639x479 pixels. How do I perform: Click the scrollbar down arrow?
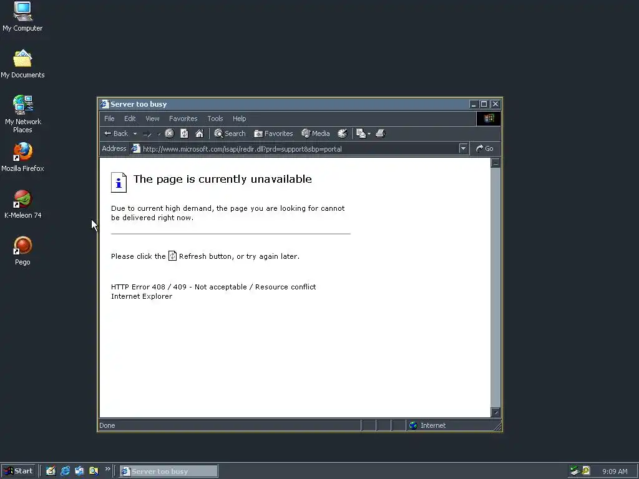(x=495, y=413)
